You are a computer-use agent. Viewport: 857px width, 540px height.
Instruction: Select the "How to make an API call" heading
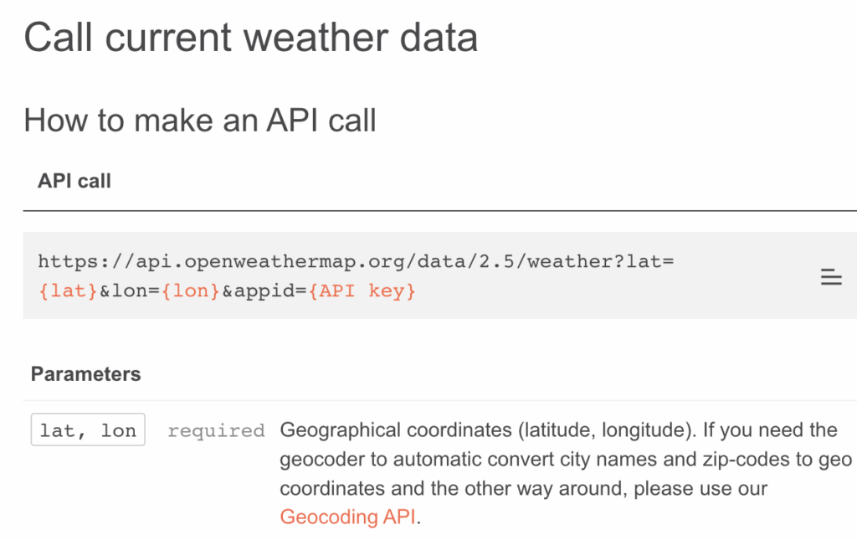pyautogui.click(x=200, y=121)
